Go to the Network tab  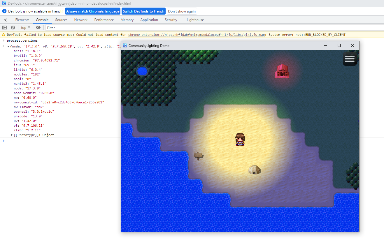coord(81,20)
